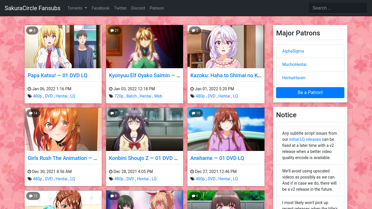Open Papa Katsu! — 01 DVD LQ title
This screenshot has width=372, height=209.
(58, 75)
